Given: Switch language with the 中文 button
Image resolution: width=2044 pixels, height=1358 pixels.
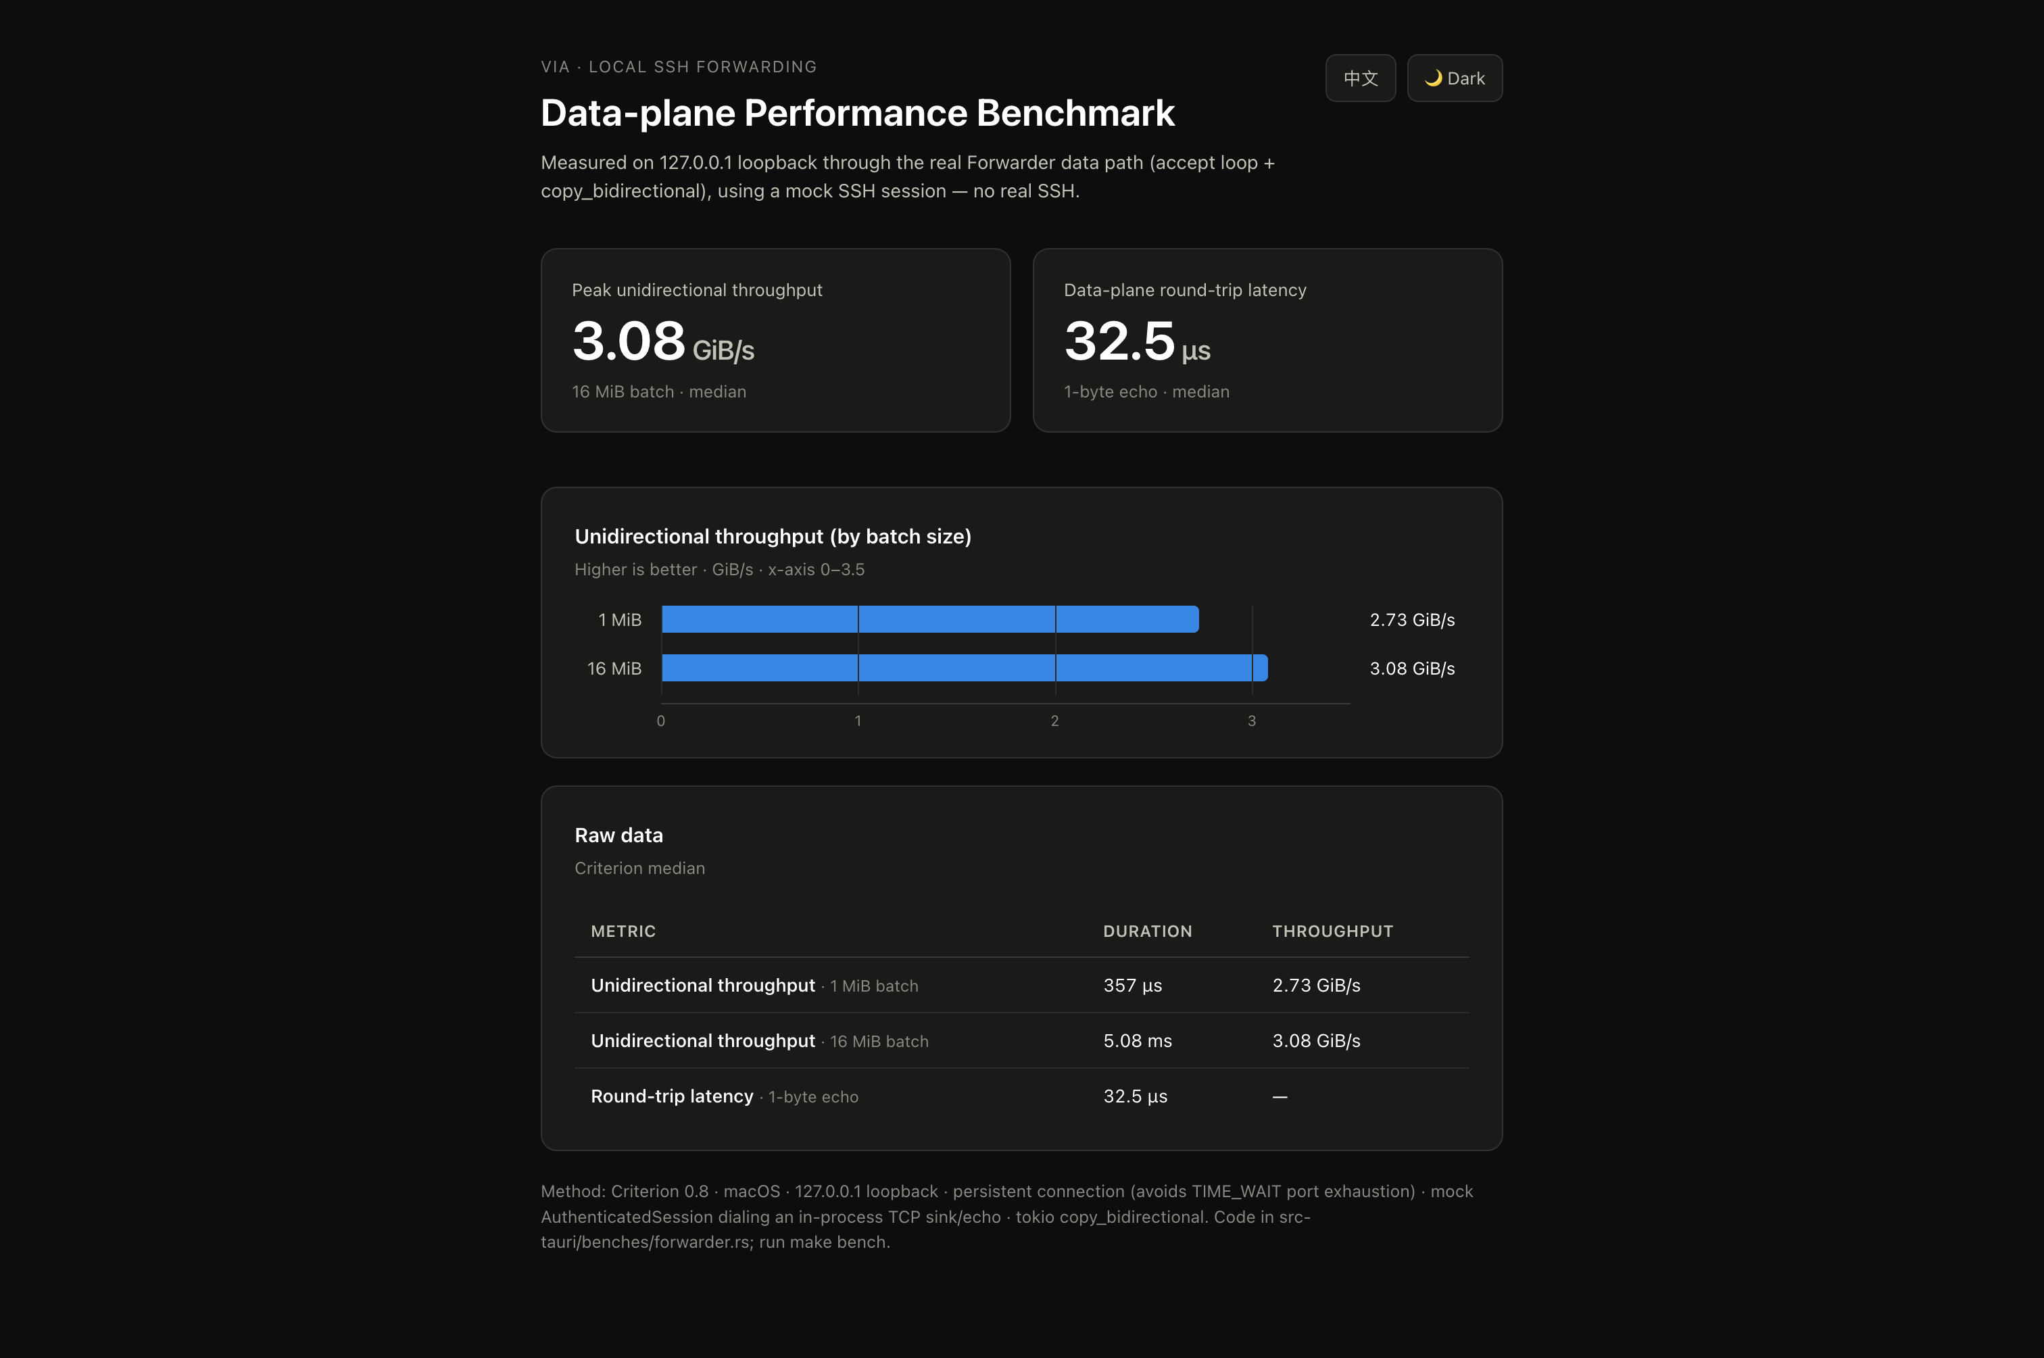Looking at the screenshot, I should pyautogui.click(x=1360, y=78).
